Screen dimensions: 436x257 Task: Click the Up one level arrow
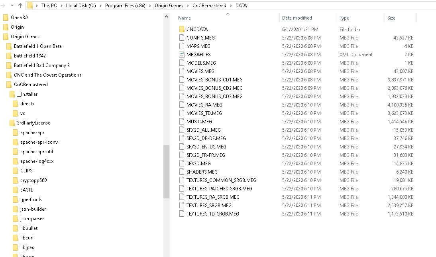pyautogui.click(x=20, y=6)
